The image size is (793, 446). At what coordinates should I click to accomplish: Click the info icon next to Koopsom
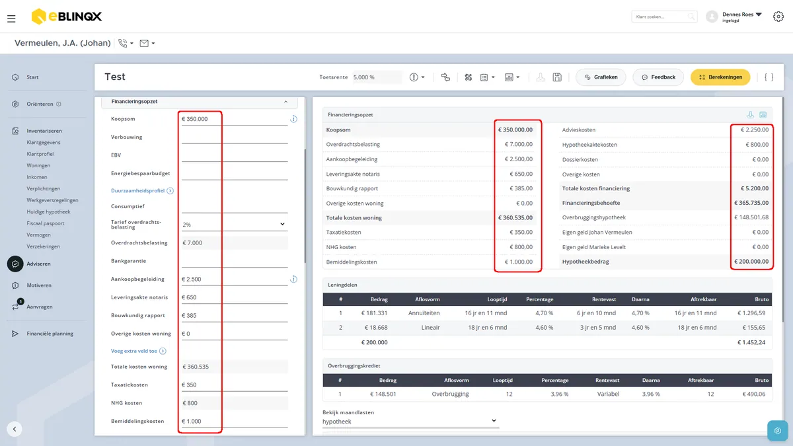tap(293, 119)
